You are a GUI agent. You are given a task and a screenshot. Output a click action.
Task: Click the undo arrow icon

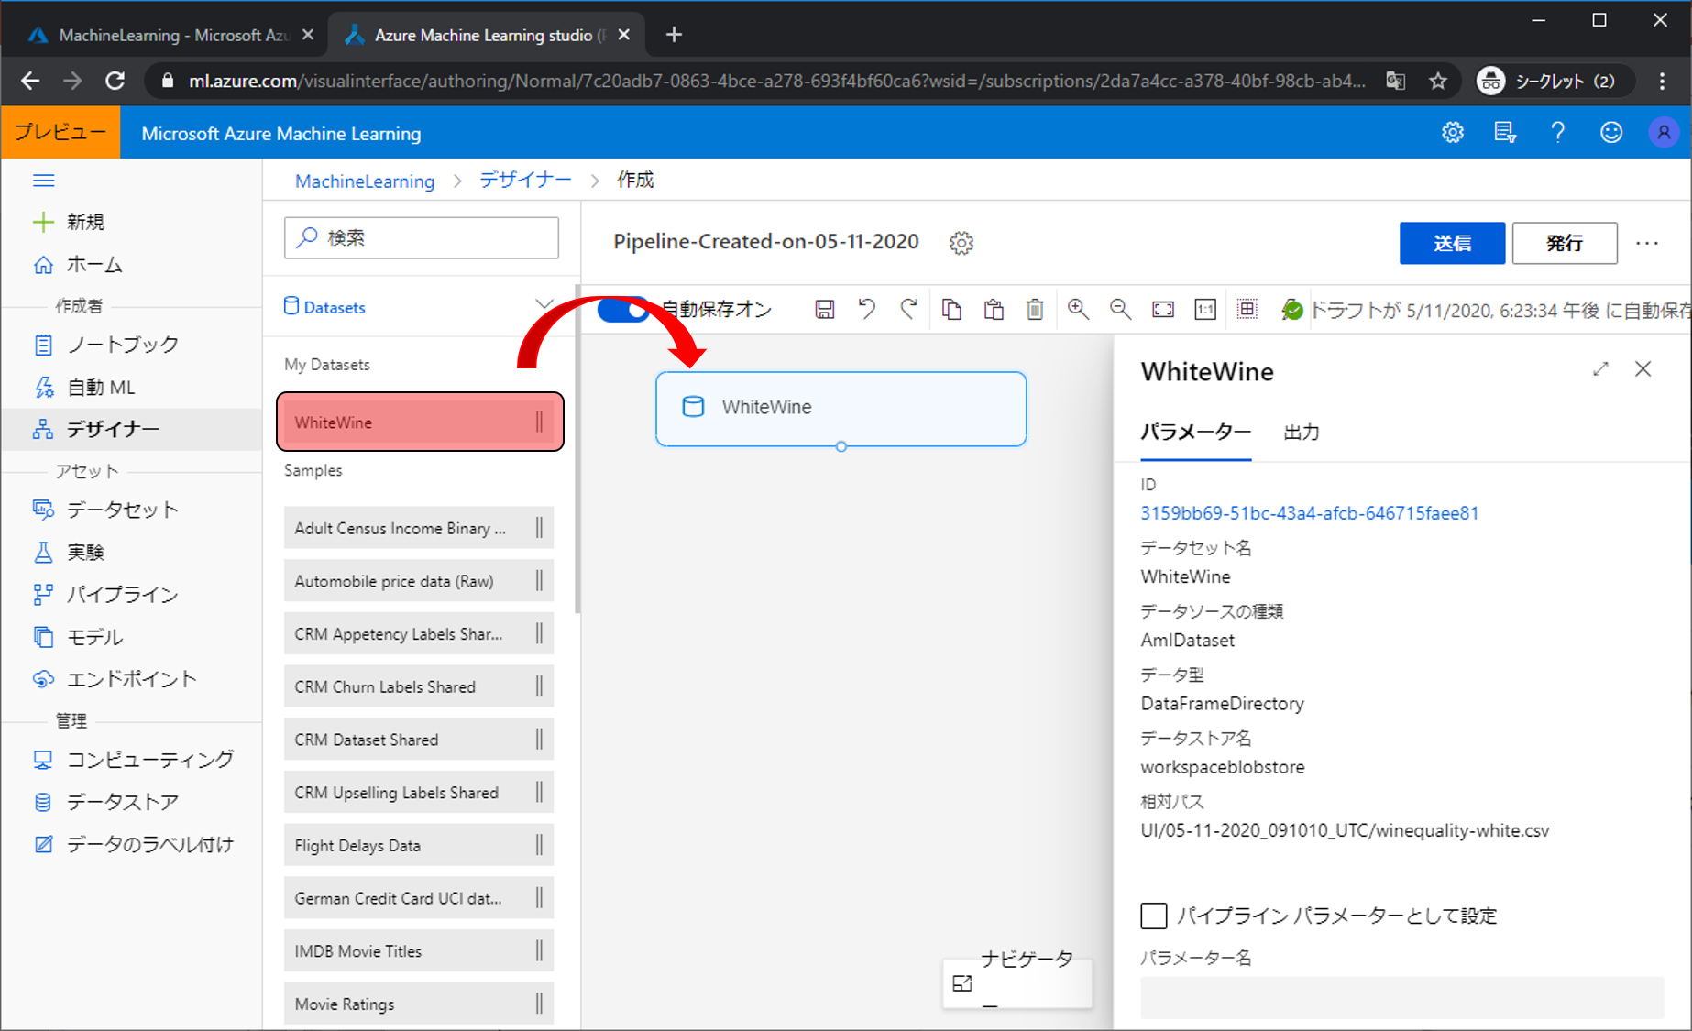pos(866,310)
